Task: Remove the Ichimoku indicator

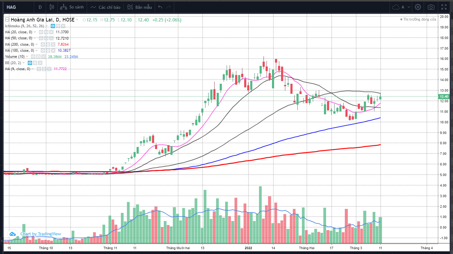Action: [x=63, y=26]
